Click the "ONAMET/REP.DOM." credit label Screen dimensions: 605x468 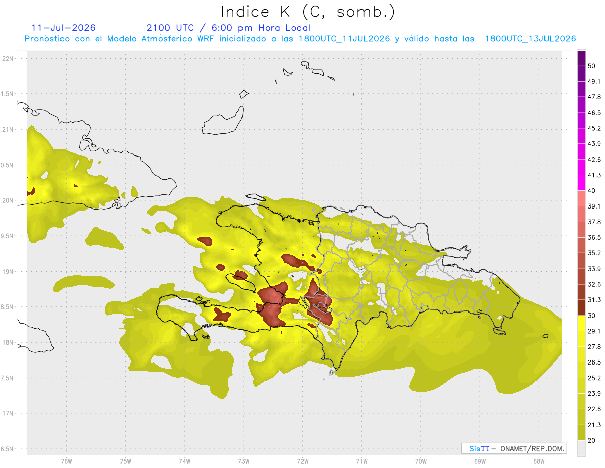[531, 448]
